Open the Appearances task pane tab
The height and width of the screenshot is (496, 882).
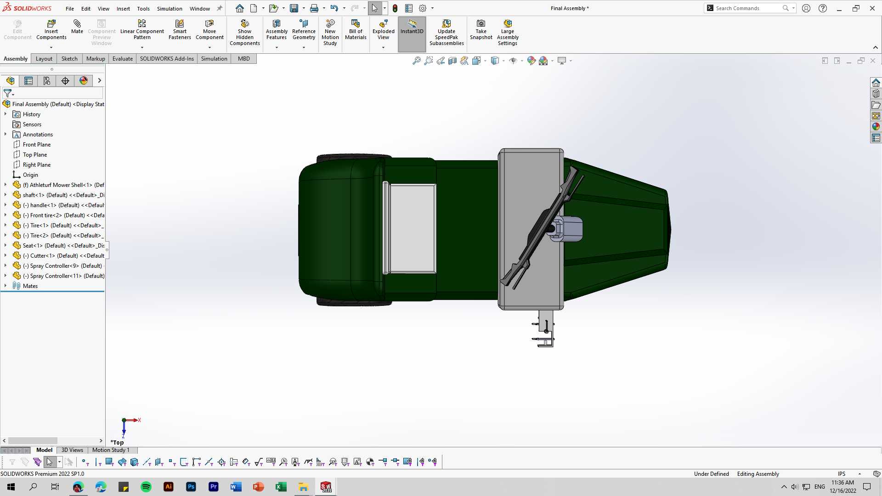point(876,127)
